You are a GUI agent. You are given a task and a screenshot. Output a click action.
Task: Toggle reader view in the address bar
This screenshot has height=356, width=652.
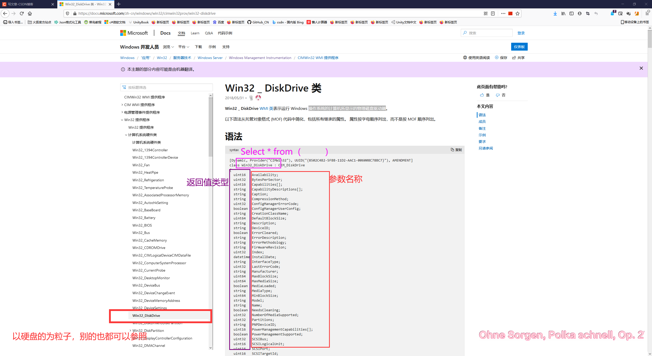tap(493, 13)
